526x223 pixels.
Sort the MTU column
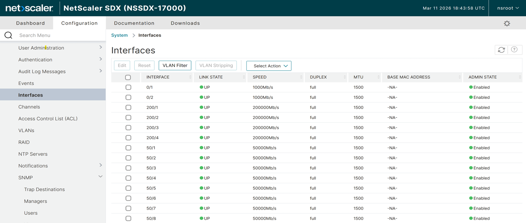(x=378, y=77)
